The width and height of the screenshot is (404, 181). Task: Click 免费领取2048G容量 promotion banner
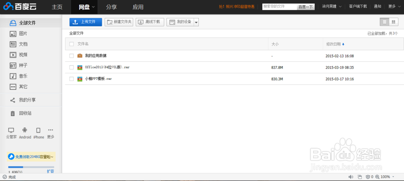(x=31, y=156)
